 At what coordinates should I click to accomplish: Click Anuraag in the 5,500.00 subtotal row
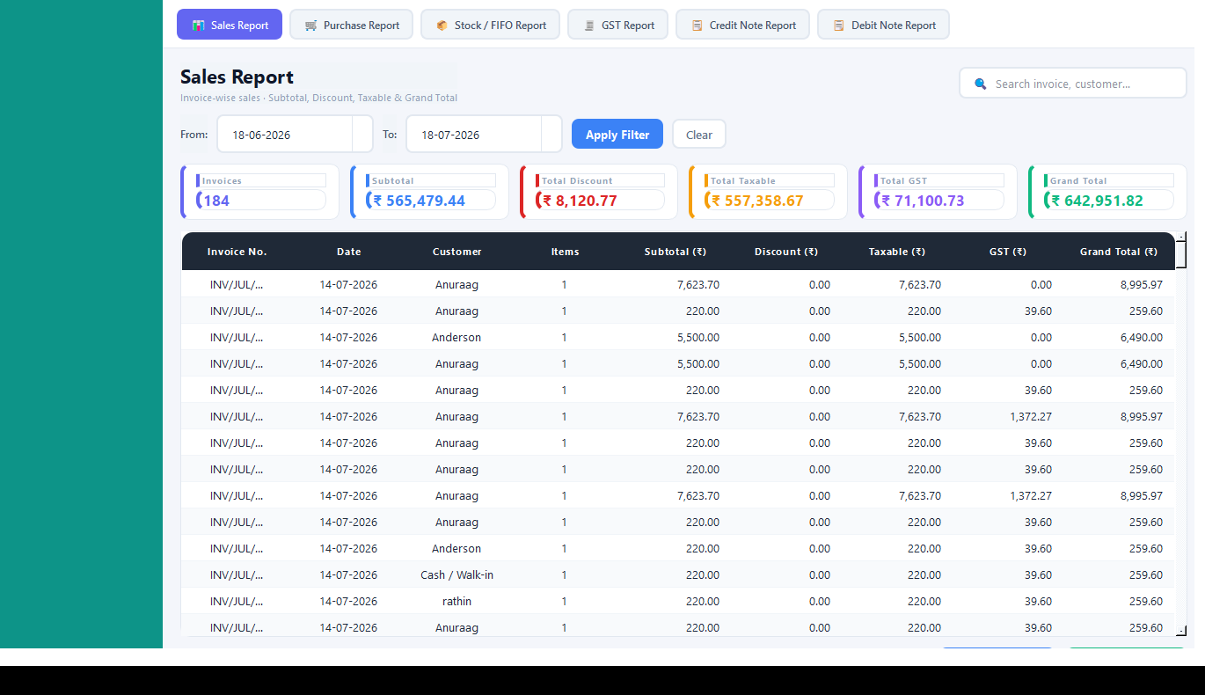pyautogui.click(x=456, y=363)
